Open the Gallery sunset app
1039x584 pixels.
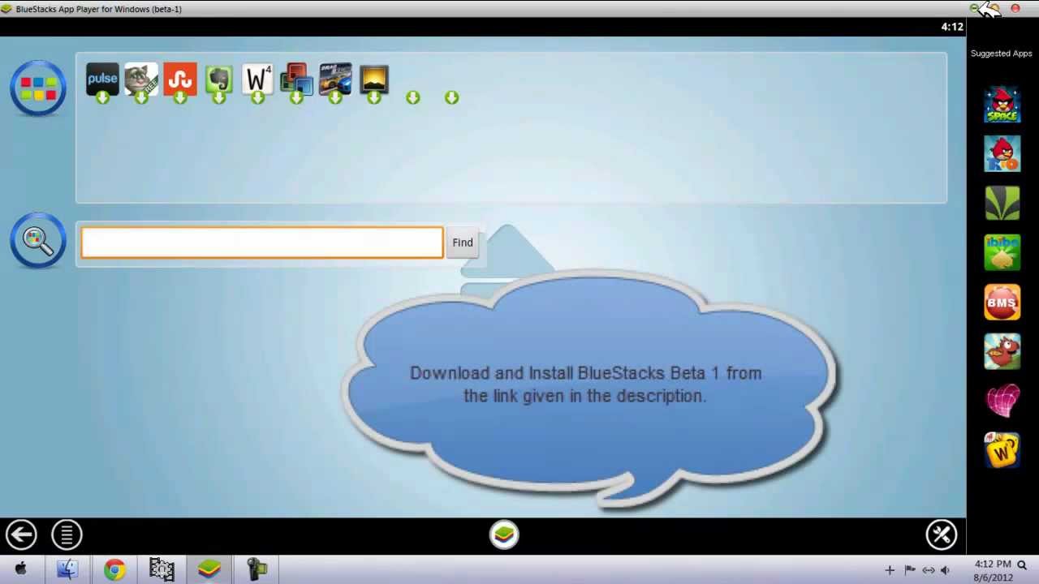(x=374, y=79)
